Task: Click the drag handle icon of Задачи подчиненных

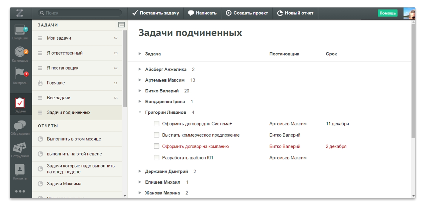Action: pos(40,113)
